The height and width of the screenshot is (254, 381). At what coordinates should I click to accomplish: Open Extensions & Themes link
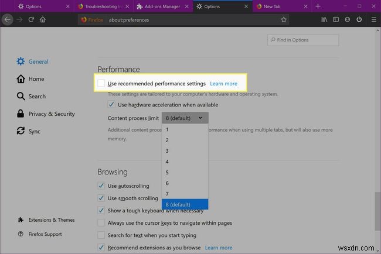[46, 220]
